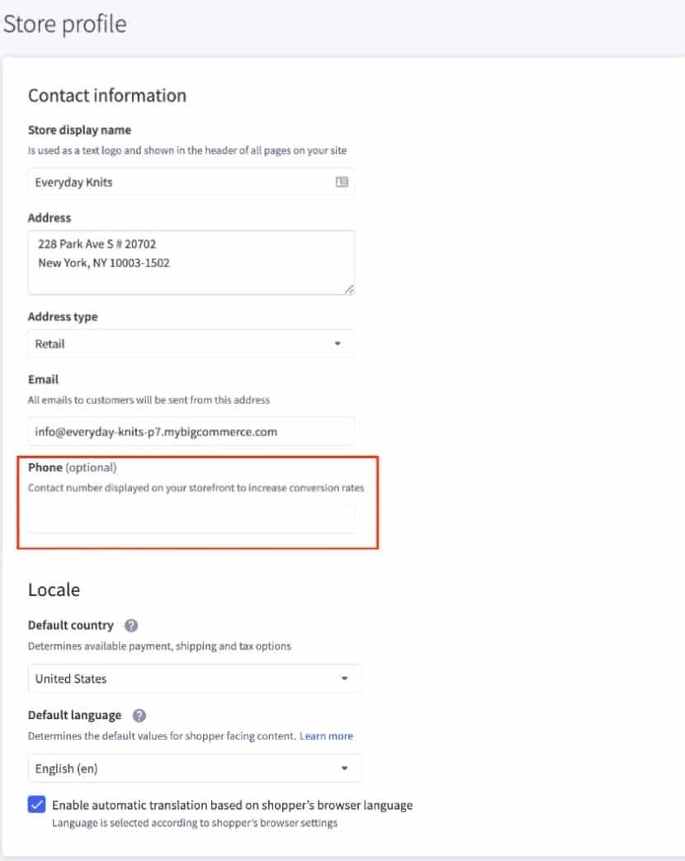Click the contact card icon in Store display name field
Screen dimensions: 685x861
(x=341, y=182)
